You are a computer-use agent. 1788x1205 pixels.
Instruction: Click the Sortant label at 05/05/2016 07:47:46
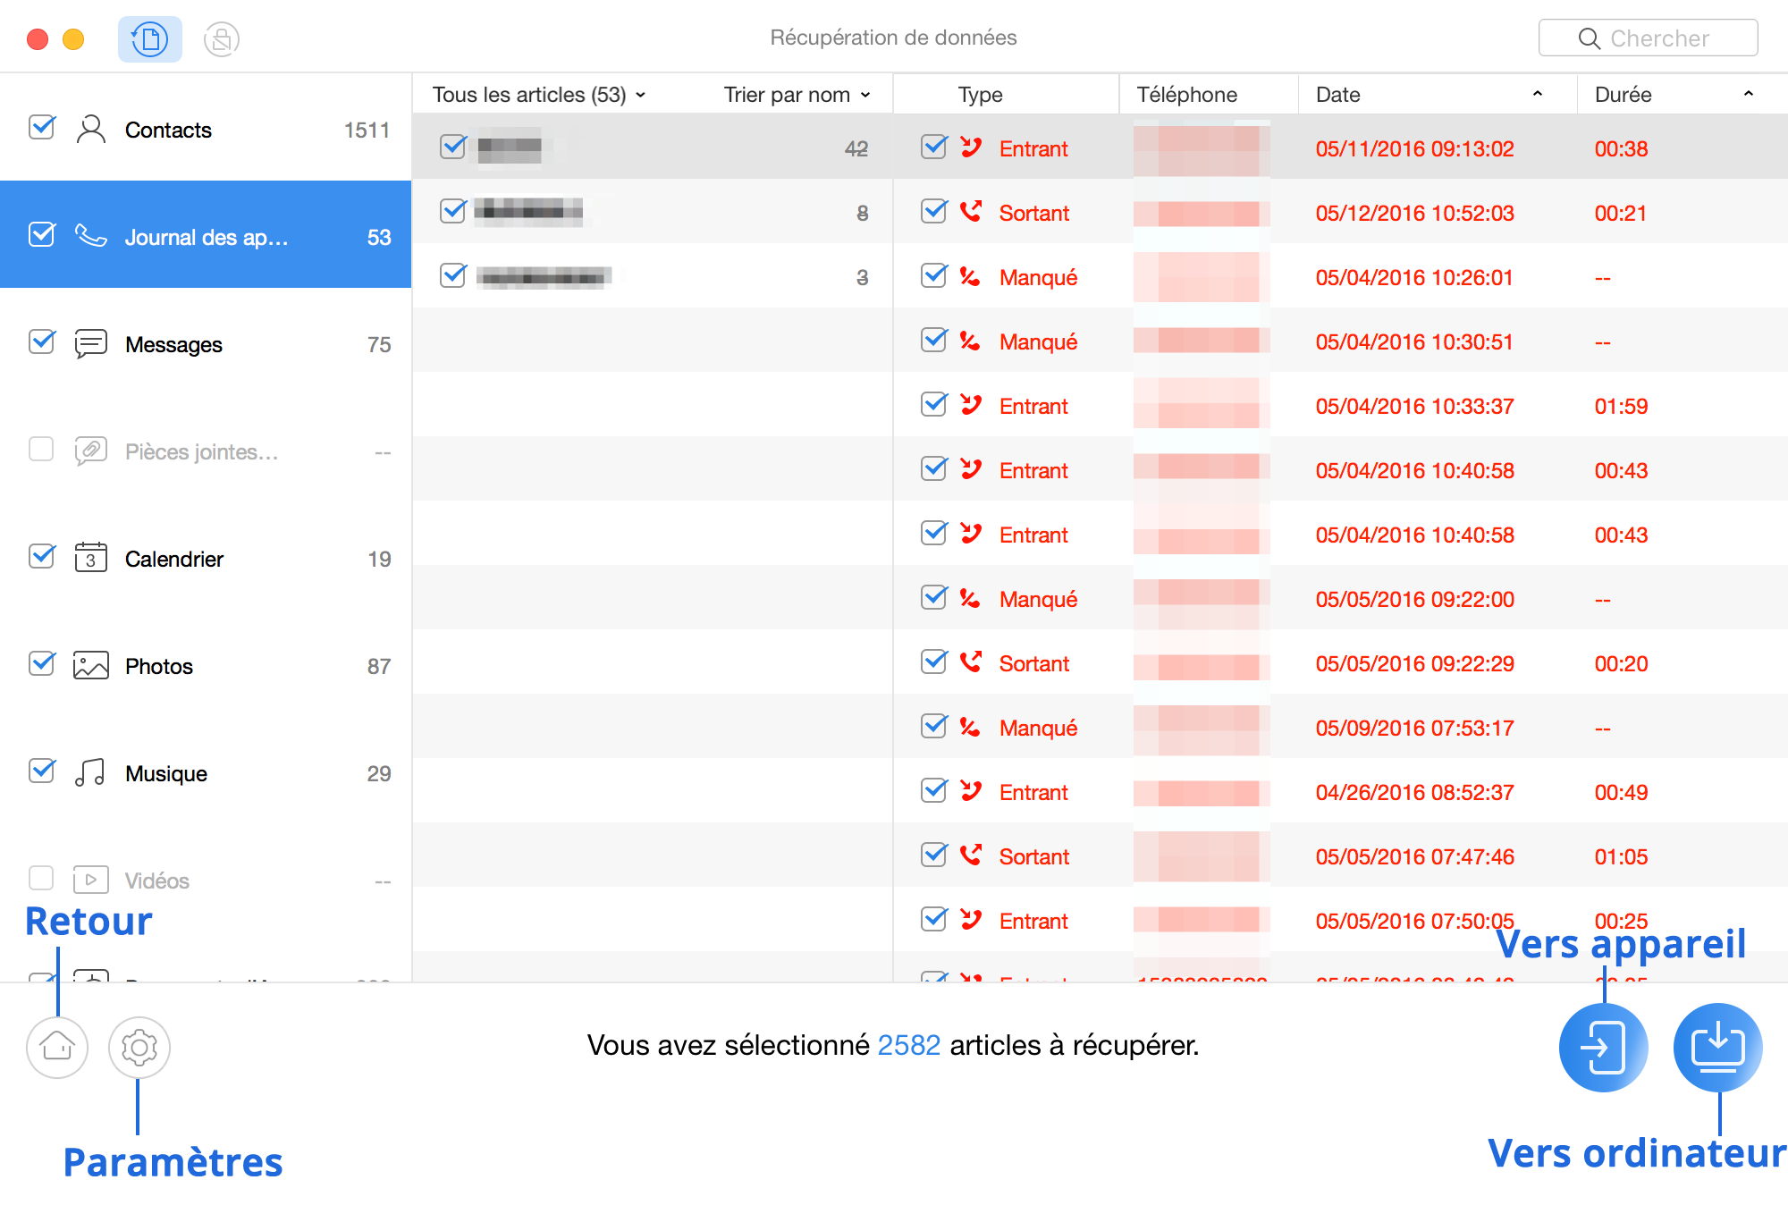click(x=1033, y=857)
